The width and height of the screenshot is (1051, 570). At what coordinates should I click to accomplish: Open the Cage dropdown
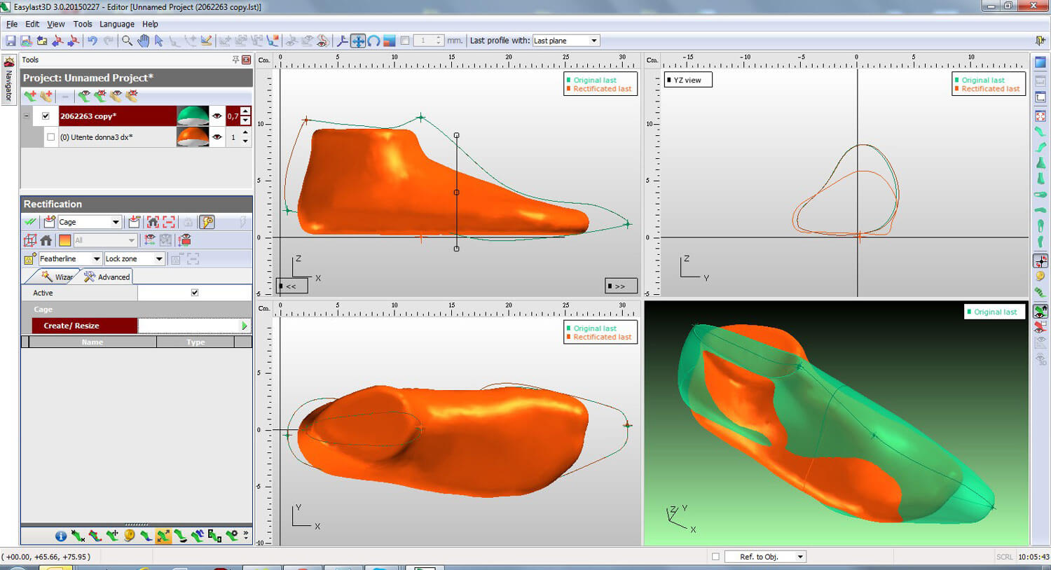(x=116, y=222)
